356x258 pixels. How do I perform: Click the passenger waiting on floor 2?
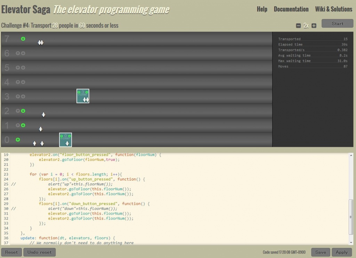tap(43, 115)
